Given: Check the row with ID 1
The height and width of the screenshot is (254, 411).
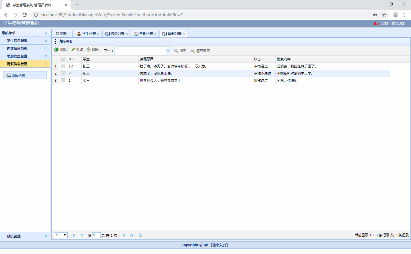Looking at the screenshot, I should pyautogui.click(x=63, y=80).
